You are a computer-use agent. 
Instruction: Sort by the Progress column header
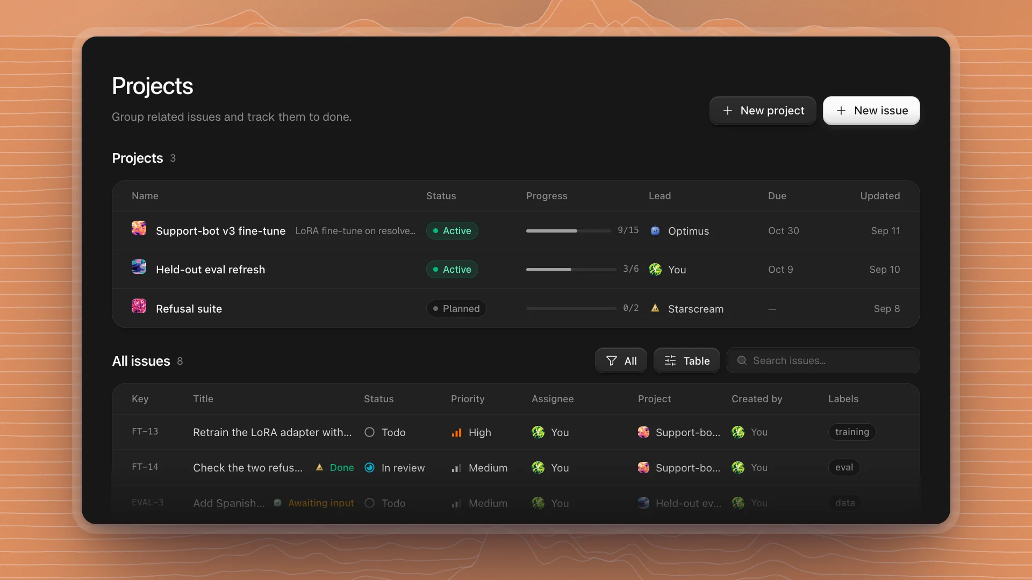[x=547, y=196]
